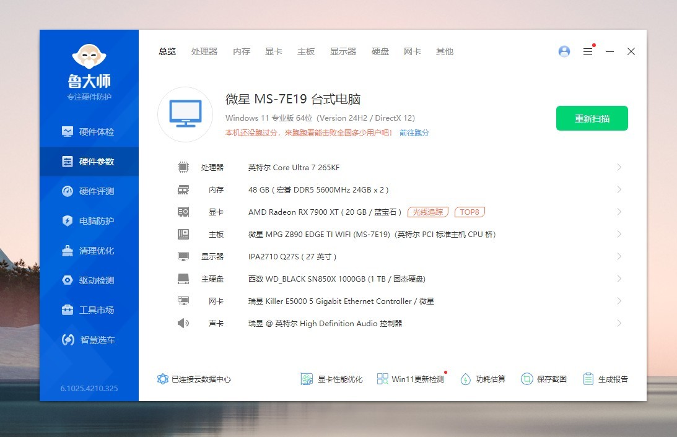
Task: Expand the High Definition Audio row chevron
Action: pos(619,323)
